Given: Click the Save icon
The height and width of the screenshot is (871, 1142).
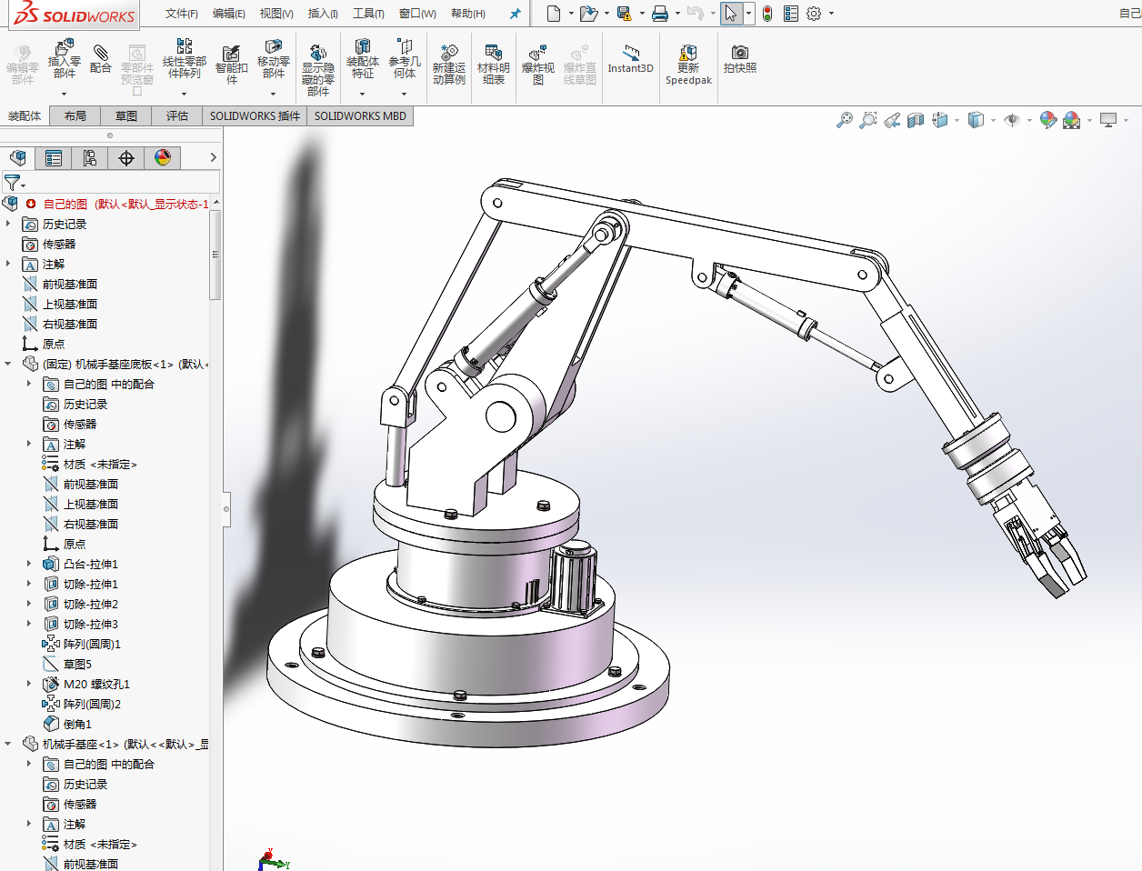Looking at the screenshot, I should tap(624, 13).
